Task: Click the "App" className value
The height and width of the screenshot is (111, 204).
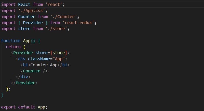Action: 59,59
